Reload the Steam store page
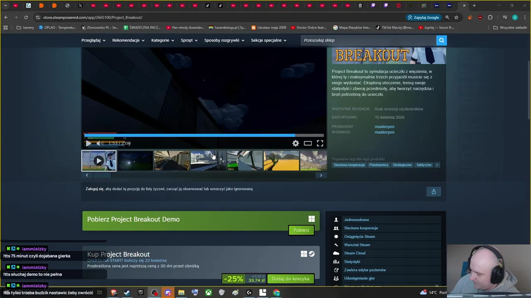 pos(26,17)
